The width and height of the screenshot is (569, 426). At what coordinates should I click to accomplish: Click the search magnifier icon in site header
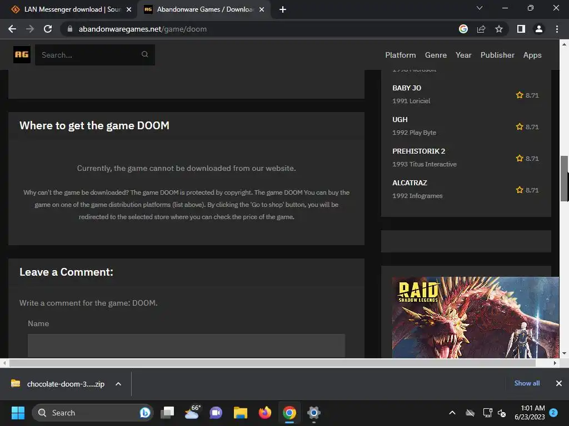click(145, 54)
